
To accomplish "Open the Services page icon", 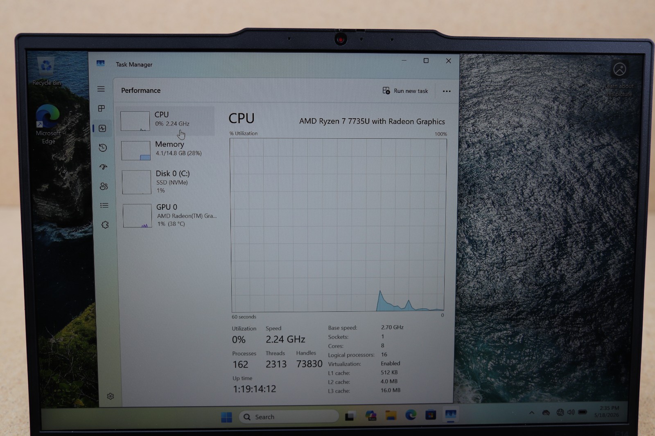I will (105, 225).
